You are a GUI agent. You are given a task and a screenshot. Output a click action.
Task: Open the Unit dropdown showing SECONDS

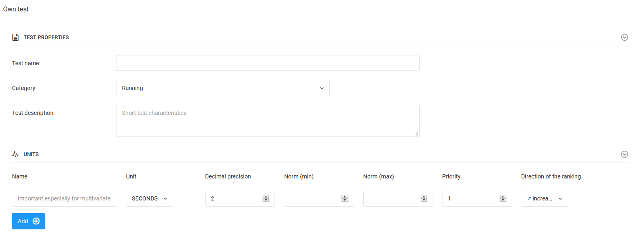point(149,198)
